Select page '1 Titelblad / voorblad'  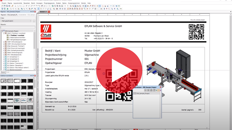point(17,35)
